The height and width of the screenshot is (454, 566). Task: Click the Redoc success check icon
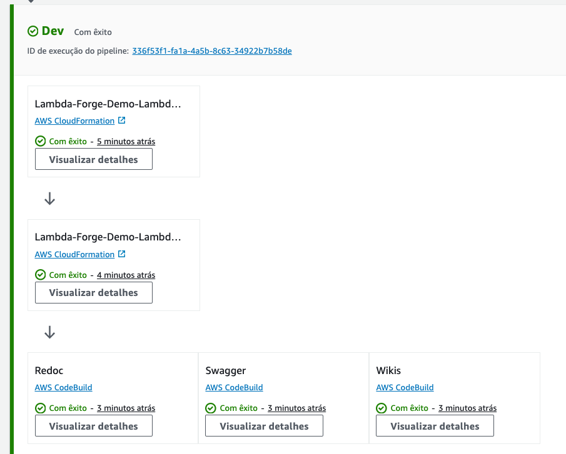pyautogui.click(x=41, y=408)
